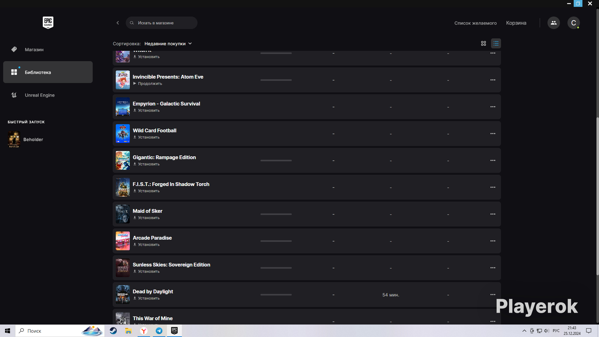This screenshot has width=599, height=337.
Task: Open more options for Maid of Sker
Action: (x=493, y=214)
